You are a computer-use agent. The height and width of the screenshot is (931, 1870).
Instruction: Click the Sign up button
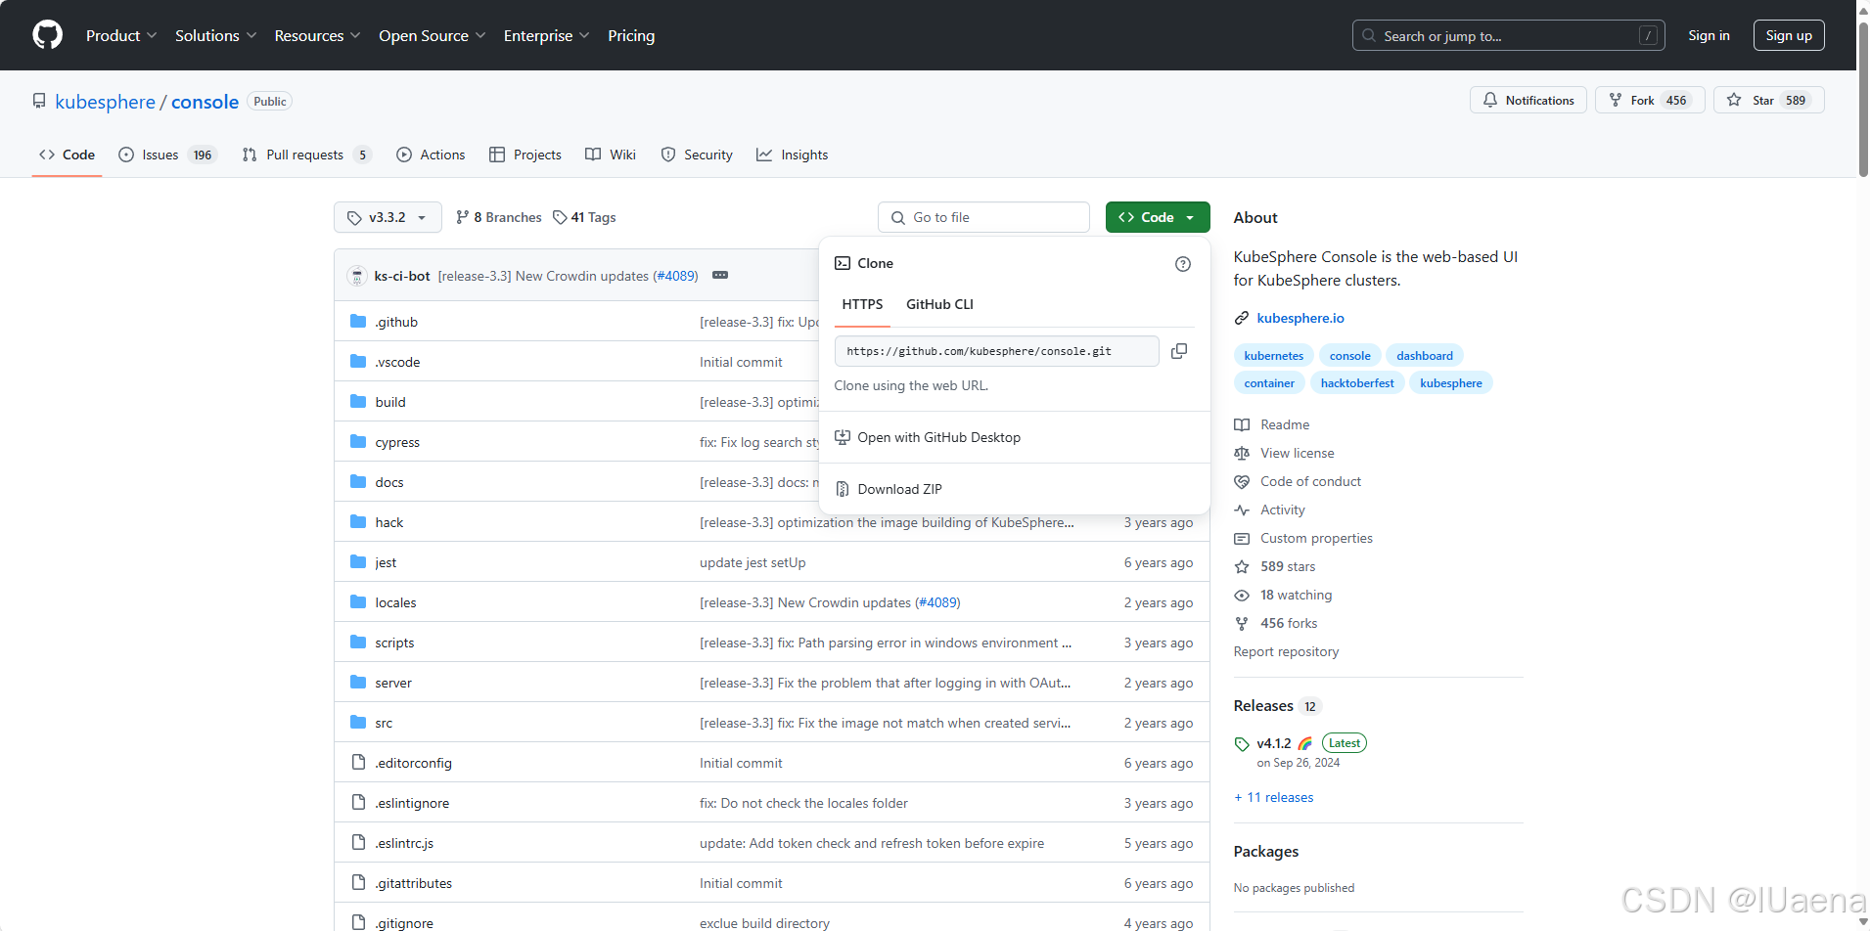[x=1789, y=35]
